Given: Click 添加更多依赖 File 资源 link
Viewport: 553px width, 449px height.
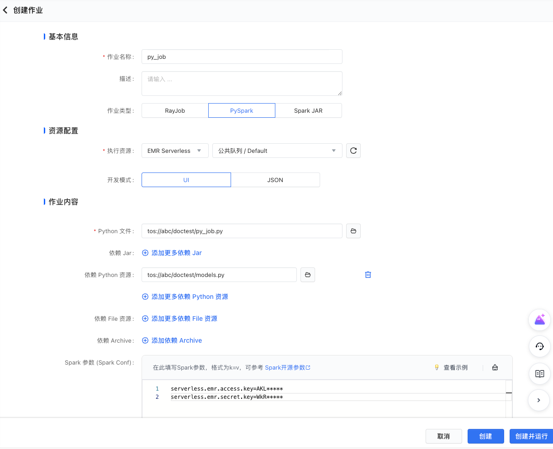Looking at the screenshot, I should tap(184, 318).
